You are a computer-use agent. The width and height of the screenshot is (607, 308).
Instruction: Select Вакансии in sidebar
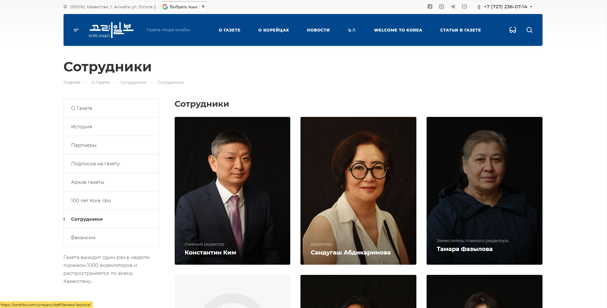point(111,238)
